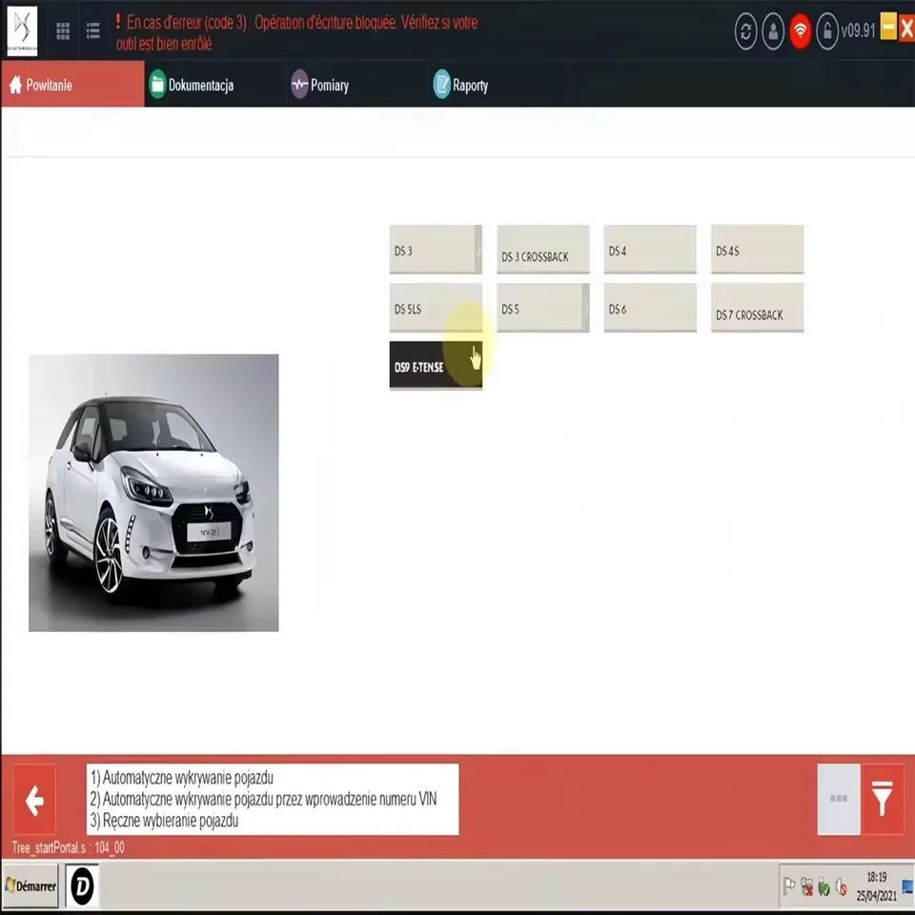Viewport: 915px width, 915px height.
Task: Open the user profile icon
Action: 772,31
